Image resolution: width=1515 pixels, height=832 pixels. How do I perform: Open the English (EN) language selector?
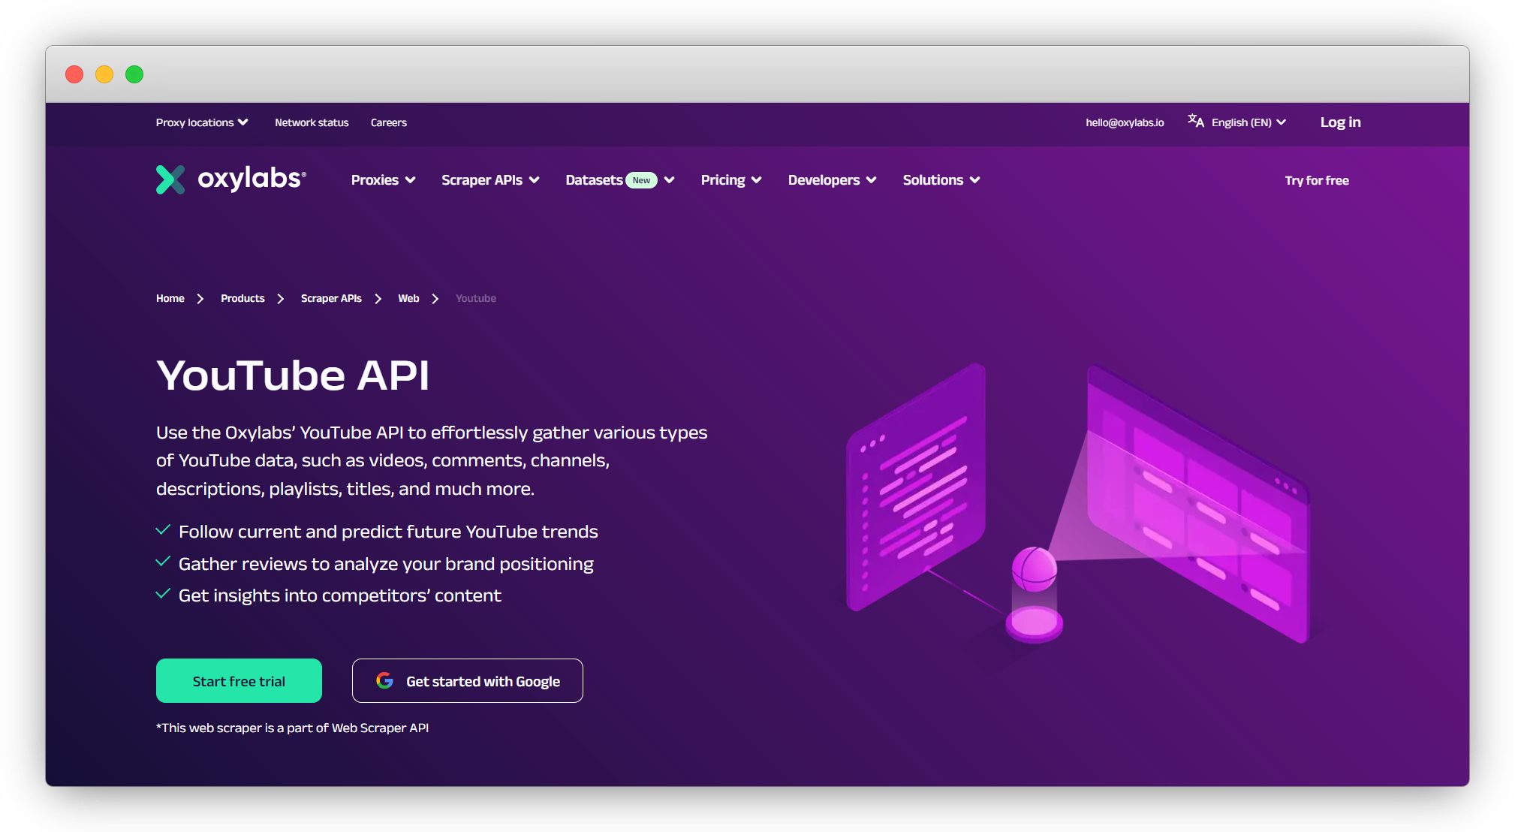pos(1248,122)
